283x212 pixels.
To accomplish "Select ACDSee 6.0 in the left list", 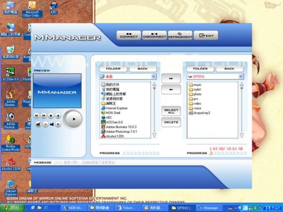I will click(112, 122).
